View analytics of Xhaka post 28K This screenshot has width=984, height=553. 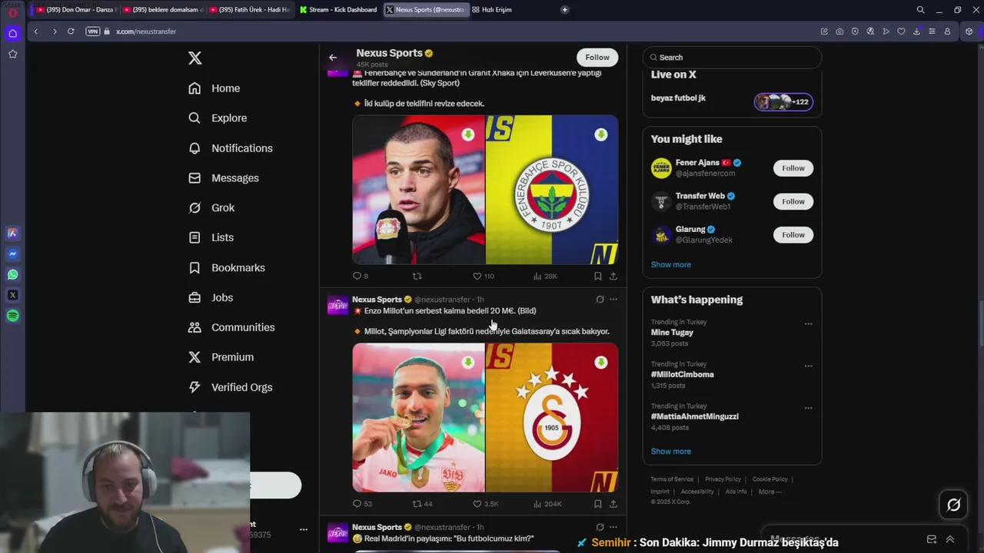pos(545,276)
